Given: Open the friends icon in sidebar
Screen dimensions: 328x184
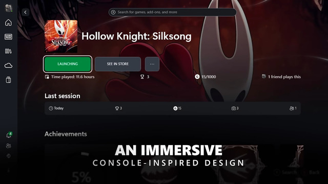Looking at the screenshot, I should pos(9,146).
